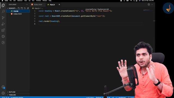Open the Terminal menu
174x98 pixels.
coord(38,1)
